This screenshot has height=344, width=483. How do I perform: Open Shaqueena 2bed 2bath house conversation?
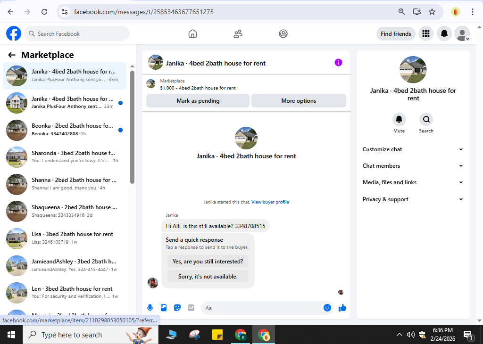click(64, 211)
